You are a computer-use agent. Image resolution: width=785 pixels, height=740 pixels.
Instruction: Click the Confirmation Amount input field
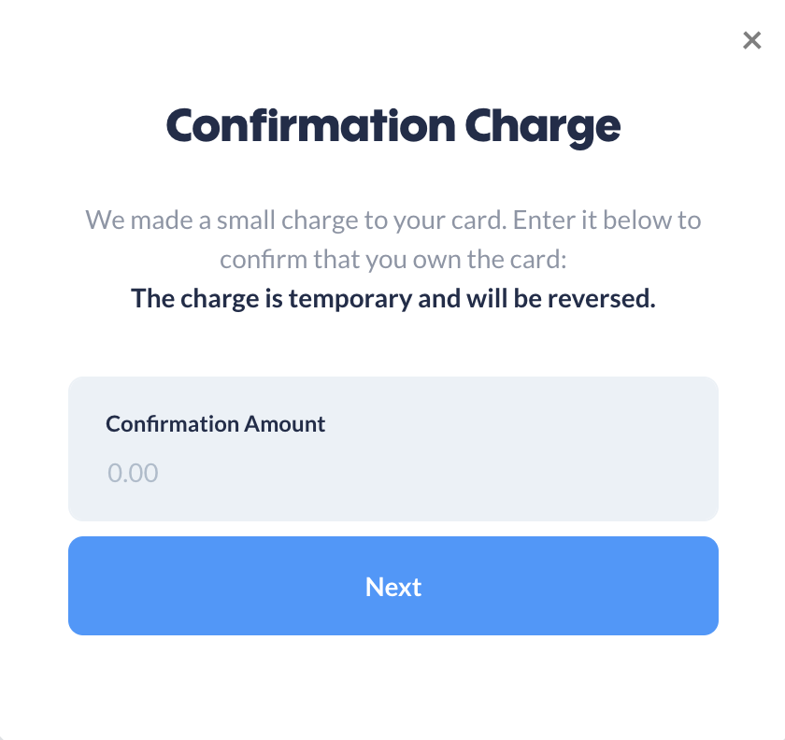pyautogui.click(x=392, y=473)
